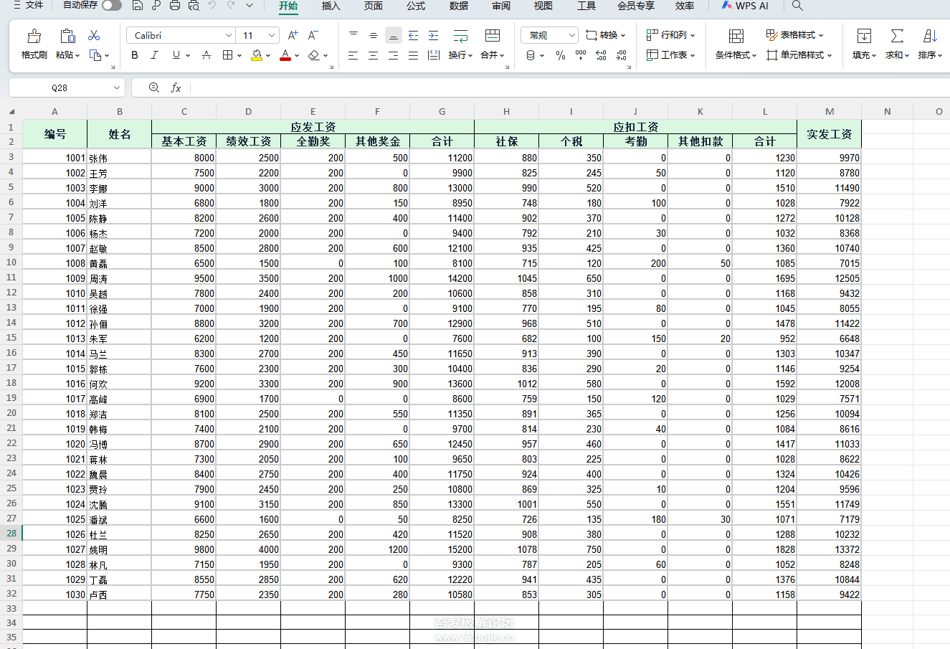Click the WPS AI button

pyautogui.click(x=744, y=6)
